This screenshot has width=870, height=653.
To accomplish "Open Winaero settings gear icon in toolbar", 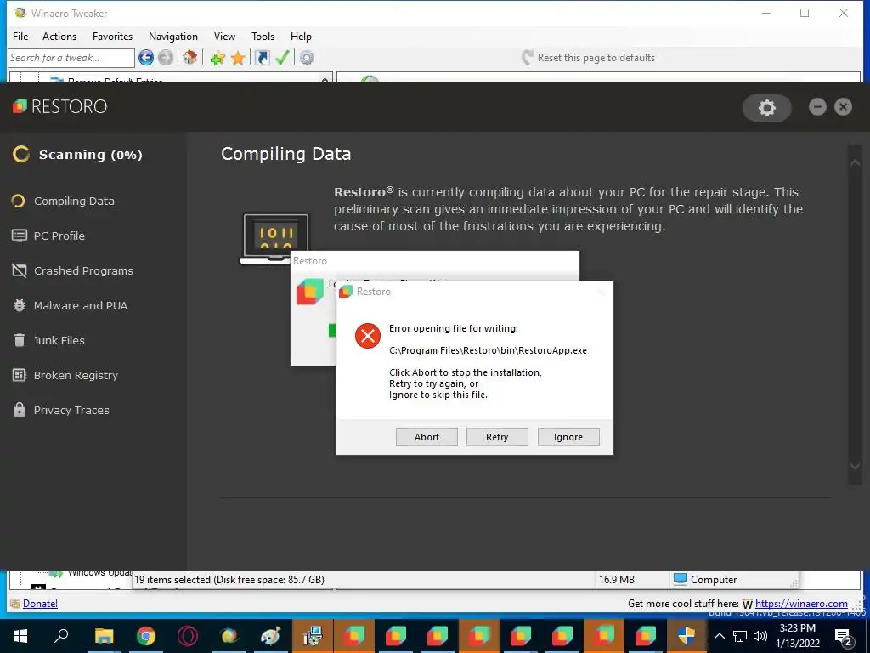I will pyautogui.click(x=307, y=57).
